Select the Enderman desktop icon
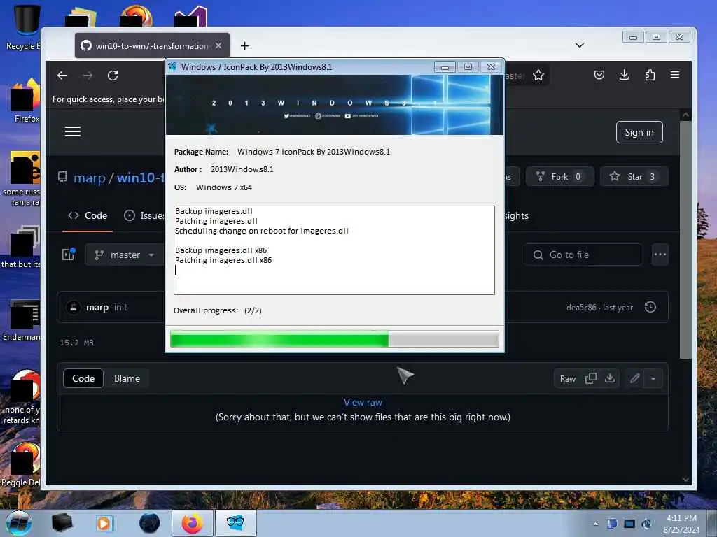 point(23,321)
